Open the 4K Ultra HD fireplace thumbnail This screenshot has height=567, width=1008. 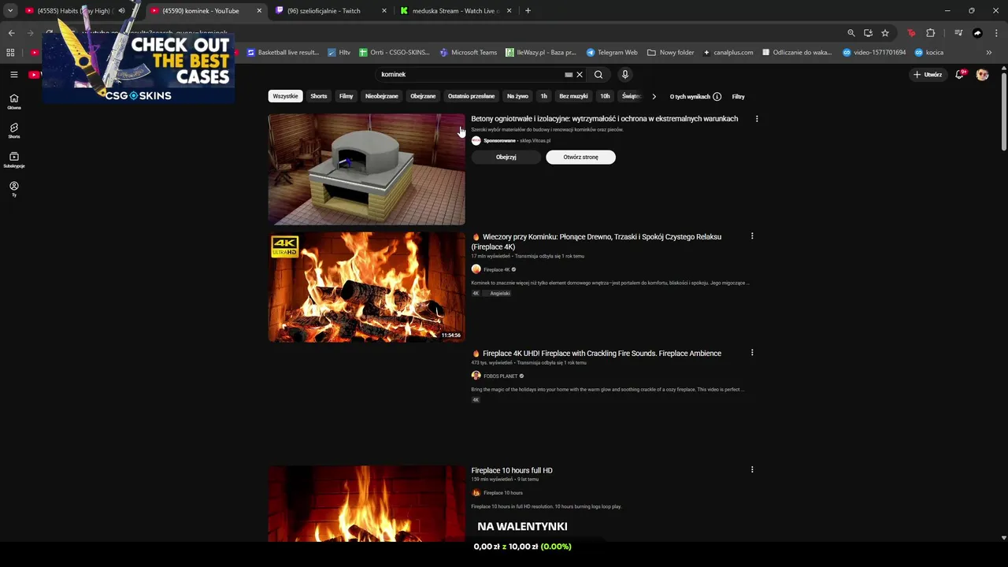click(366, 287)
